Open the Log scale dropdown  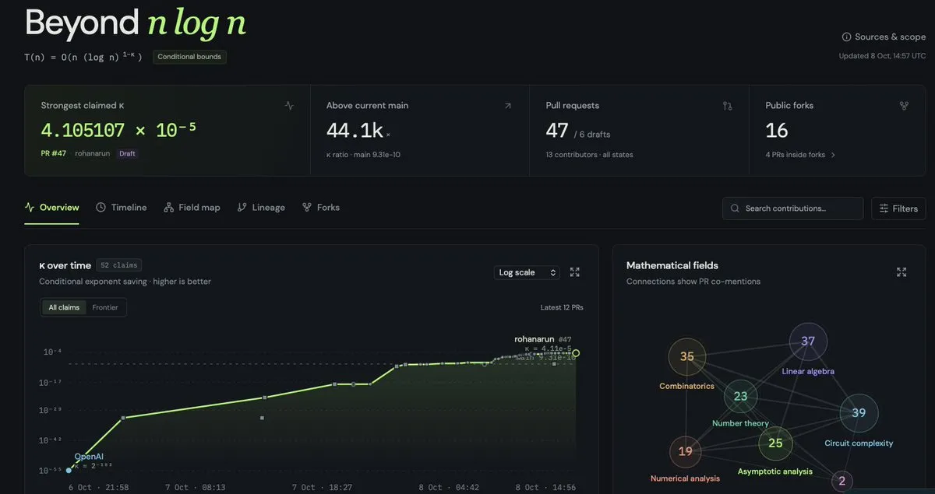point(527,272)
